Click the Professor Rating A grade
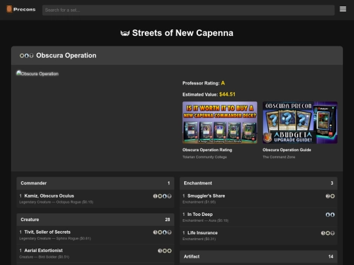The image size is (354, 265). point(223,83)
